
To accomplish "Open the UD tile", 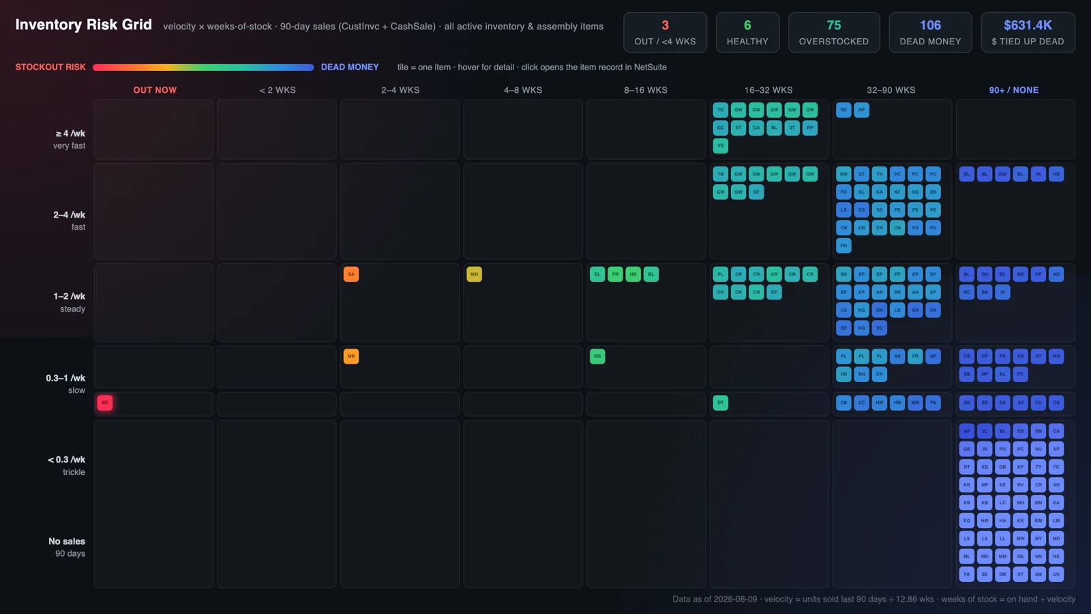I will tap(1056, 574).
